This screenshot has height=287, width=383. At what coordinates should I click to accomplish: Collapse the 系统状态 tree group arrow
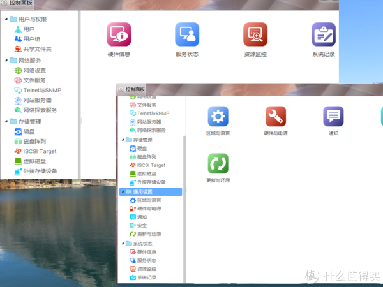[122, 244]
